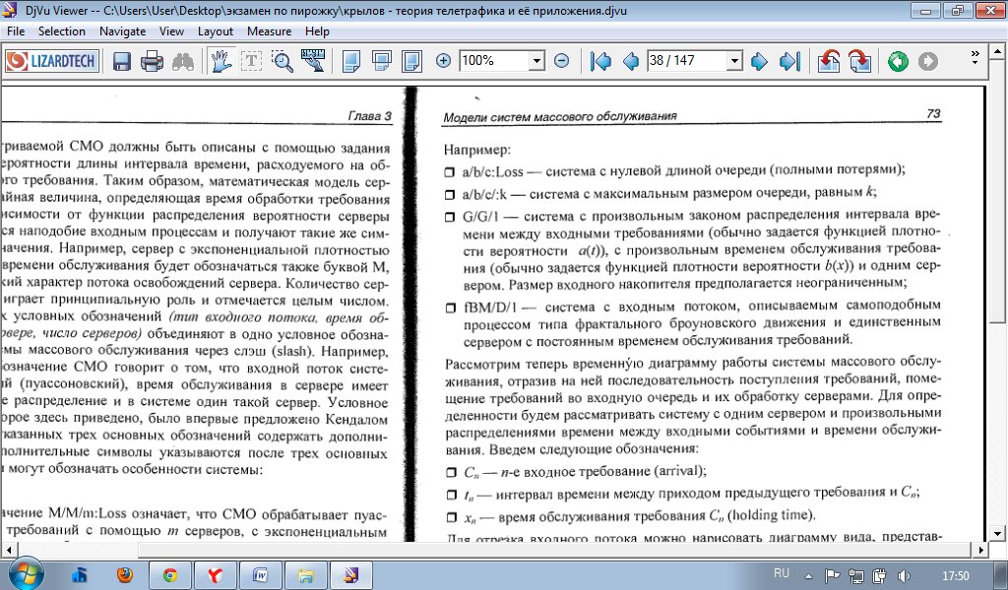Screen dimensions: 1008x590
Task: Click the LizardTech logo button
Action: pos(52,61)
